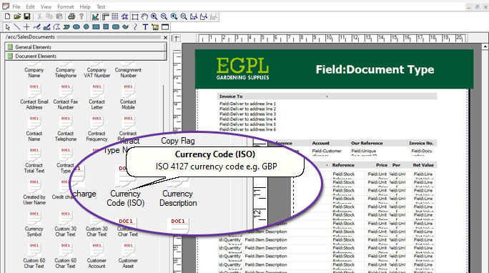The width and height of the screenshot is (489, 273).
Task: Select the Text tool T icon
Action: (x=145, y=27)
